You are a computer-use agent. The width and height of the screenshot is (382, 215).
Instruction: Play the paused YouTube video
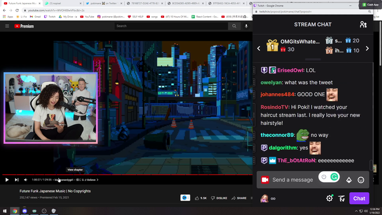(x=7, y=180)
